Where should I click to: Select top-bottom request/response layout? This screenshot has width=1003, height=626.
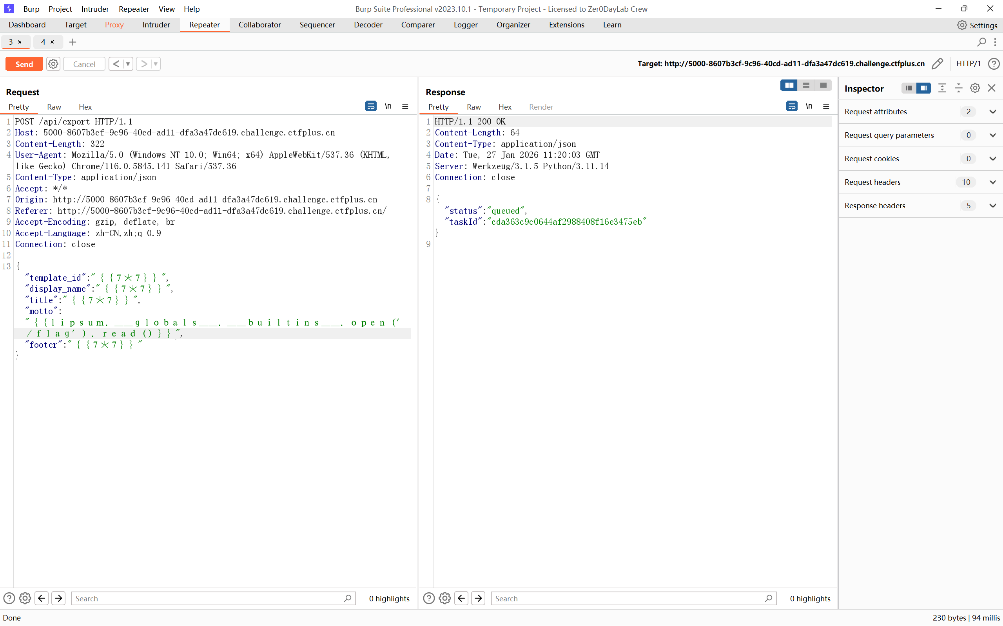(806, 85)
